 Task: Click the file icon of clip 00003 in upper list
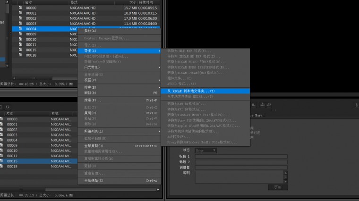point(20,23)
